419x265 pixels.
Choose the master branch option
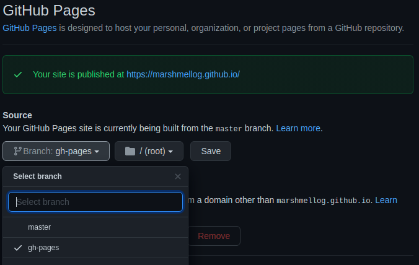95,227
